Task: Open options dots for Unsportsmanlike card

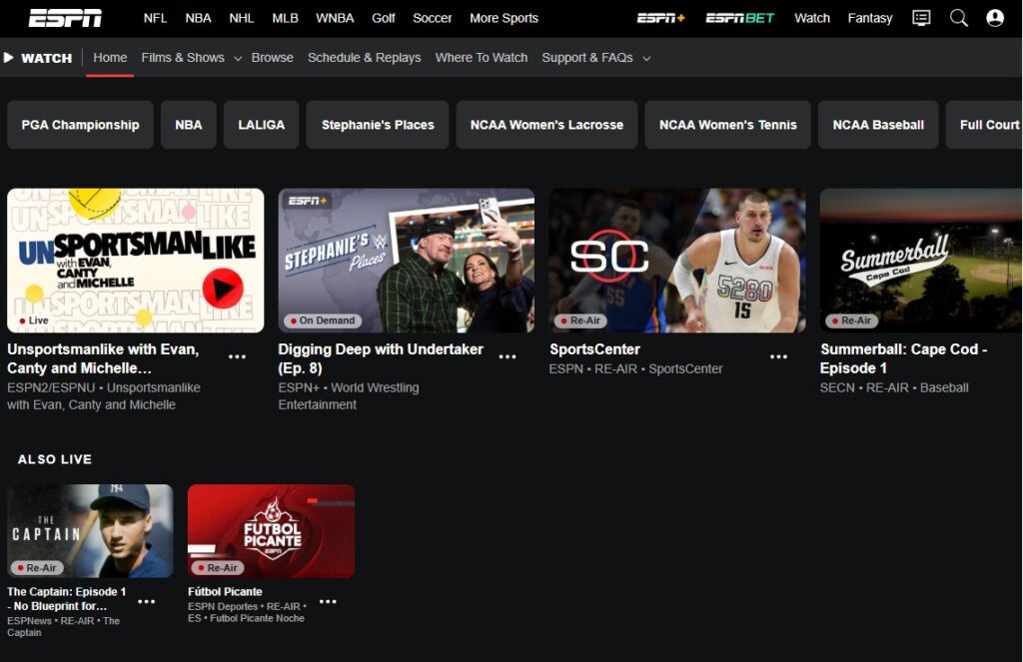Action: pyautogui.click(x=237, y=356)
